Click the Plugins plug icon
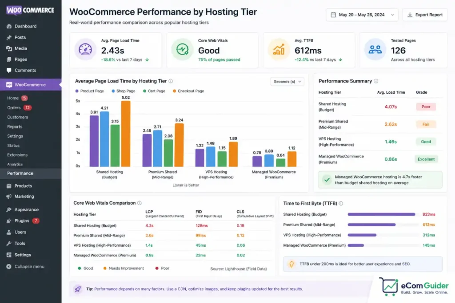This screenshot has height=303, width=455. coord(9,221)
